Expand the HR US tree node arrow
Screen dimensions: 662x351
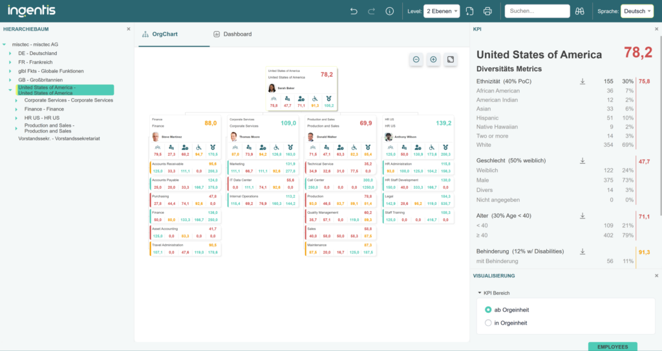[x=16, y=118]
